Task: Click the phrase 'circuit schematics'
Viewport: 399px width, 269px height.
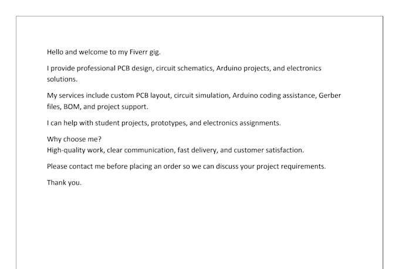Action: tap(185, 69)
